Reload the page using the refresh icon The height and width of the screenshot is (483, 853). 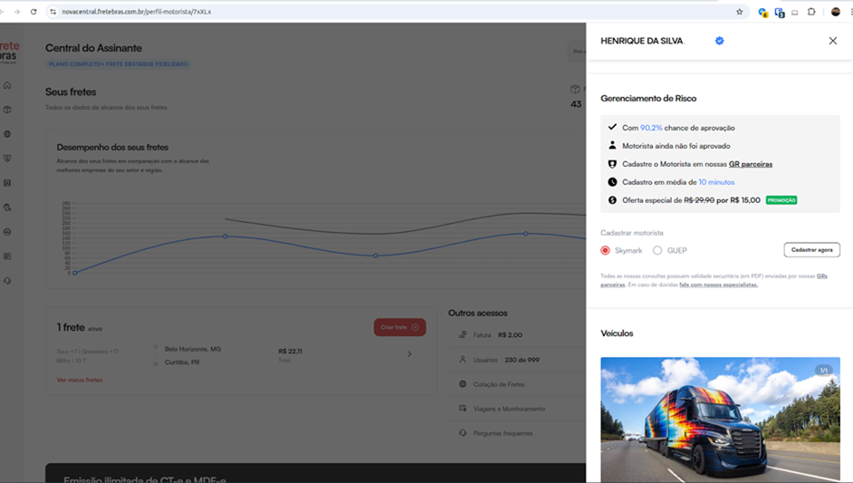pos(34,12)
